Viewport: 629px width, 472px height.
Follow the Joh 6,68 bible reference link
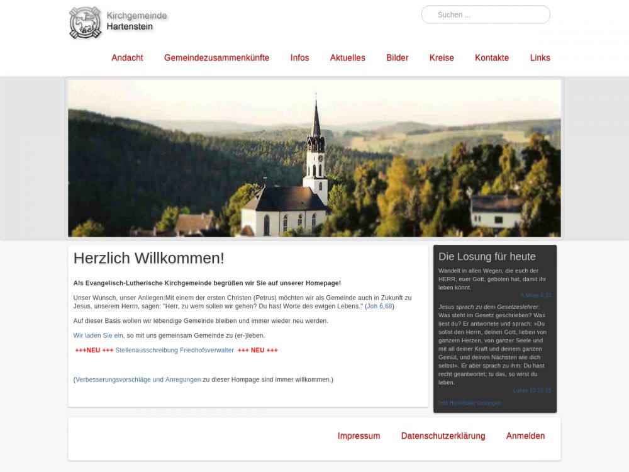point(379,306)
